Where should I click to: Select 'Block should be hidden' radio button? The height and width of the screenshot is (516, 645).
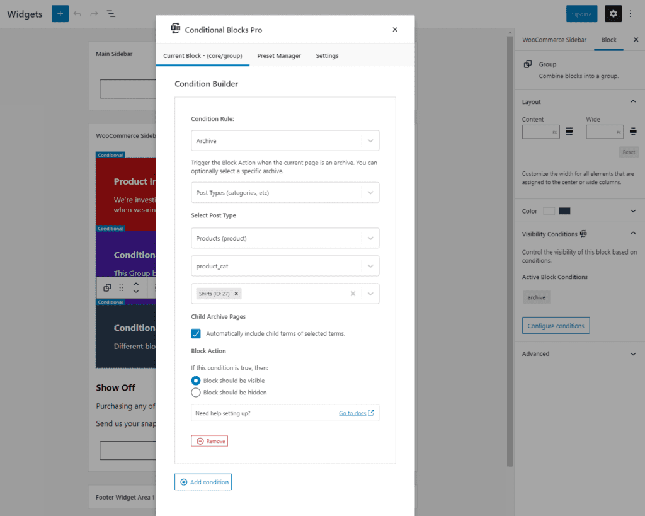tap(195, 392)
